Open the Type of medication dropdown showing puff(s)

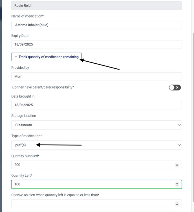coord(96,145)
